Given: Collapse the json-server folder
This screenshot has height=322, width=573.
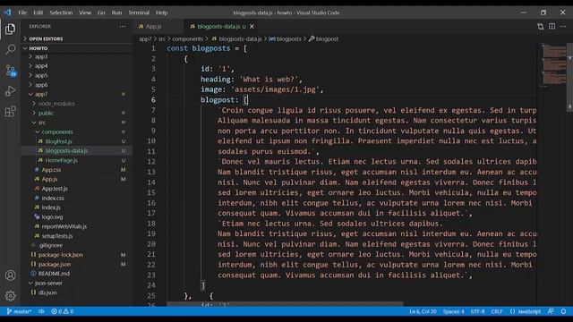Looking at the screenshot, I should pyautogui.click(x=48, y=283).
